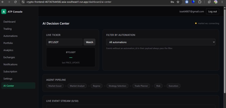Select the AI Center sidebar item
Image resolution: width=226 pixels, height=108 pixels.
tap(18, 86)
